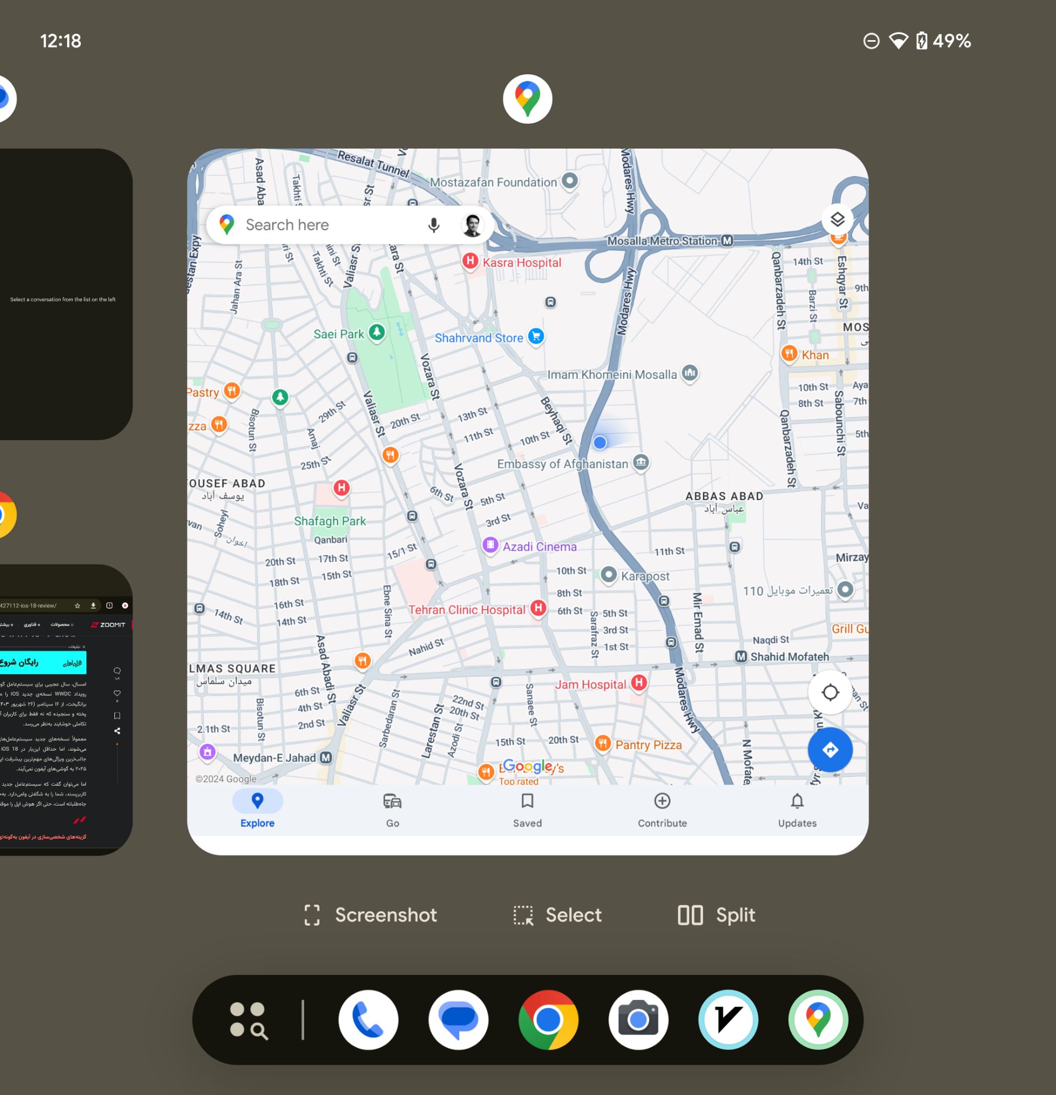Select the Contribute tab
Viewport: 1056px width, 1095px height.
point(662,809)
